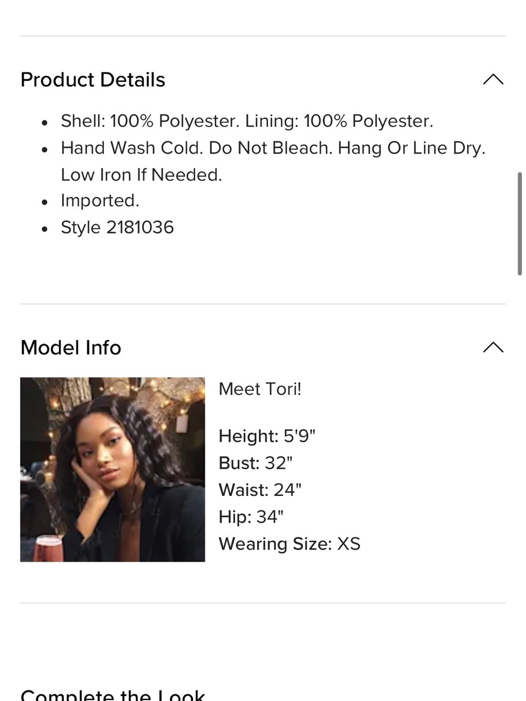Open Tori's model photo thumbnail
This screenshot has height=701, width=526.
click(113, 470)
